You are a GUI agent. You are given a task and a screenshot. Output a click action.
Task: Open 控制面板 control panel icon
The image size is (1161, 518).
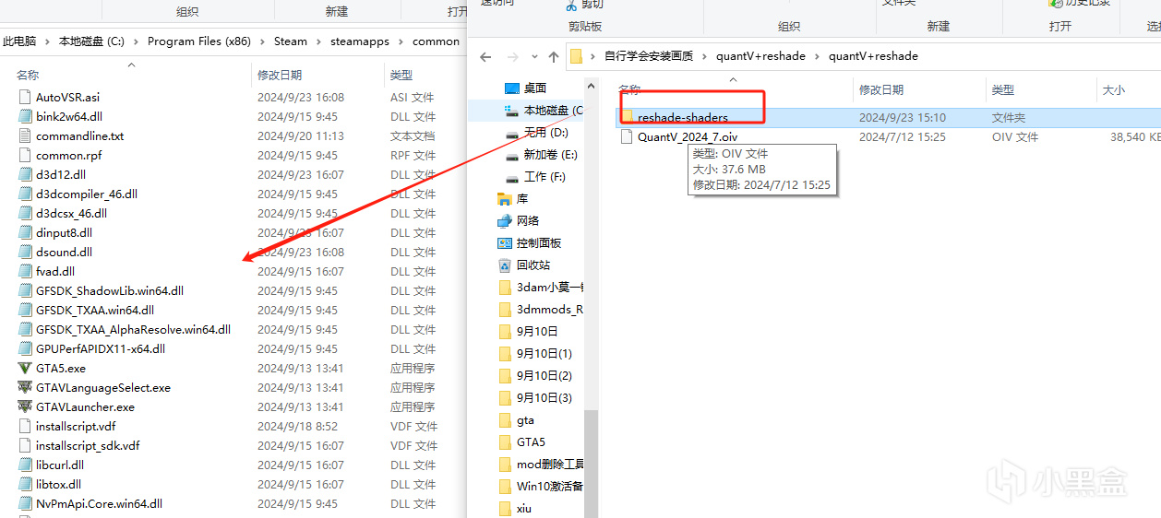click(x=505, y=243)
